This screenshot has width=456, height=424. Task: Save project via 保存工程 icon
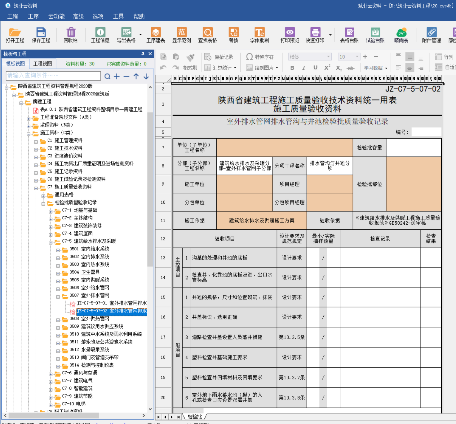point(41,35)
